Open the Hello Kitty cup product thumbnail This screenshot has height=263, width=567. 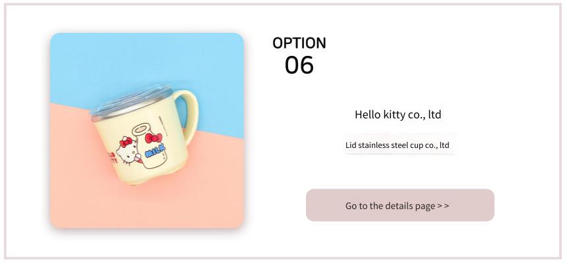point(147,130)
